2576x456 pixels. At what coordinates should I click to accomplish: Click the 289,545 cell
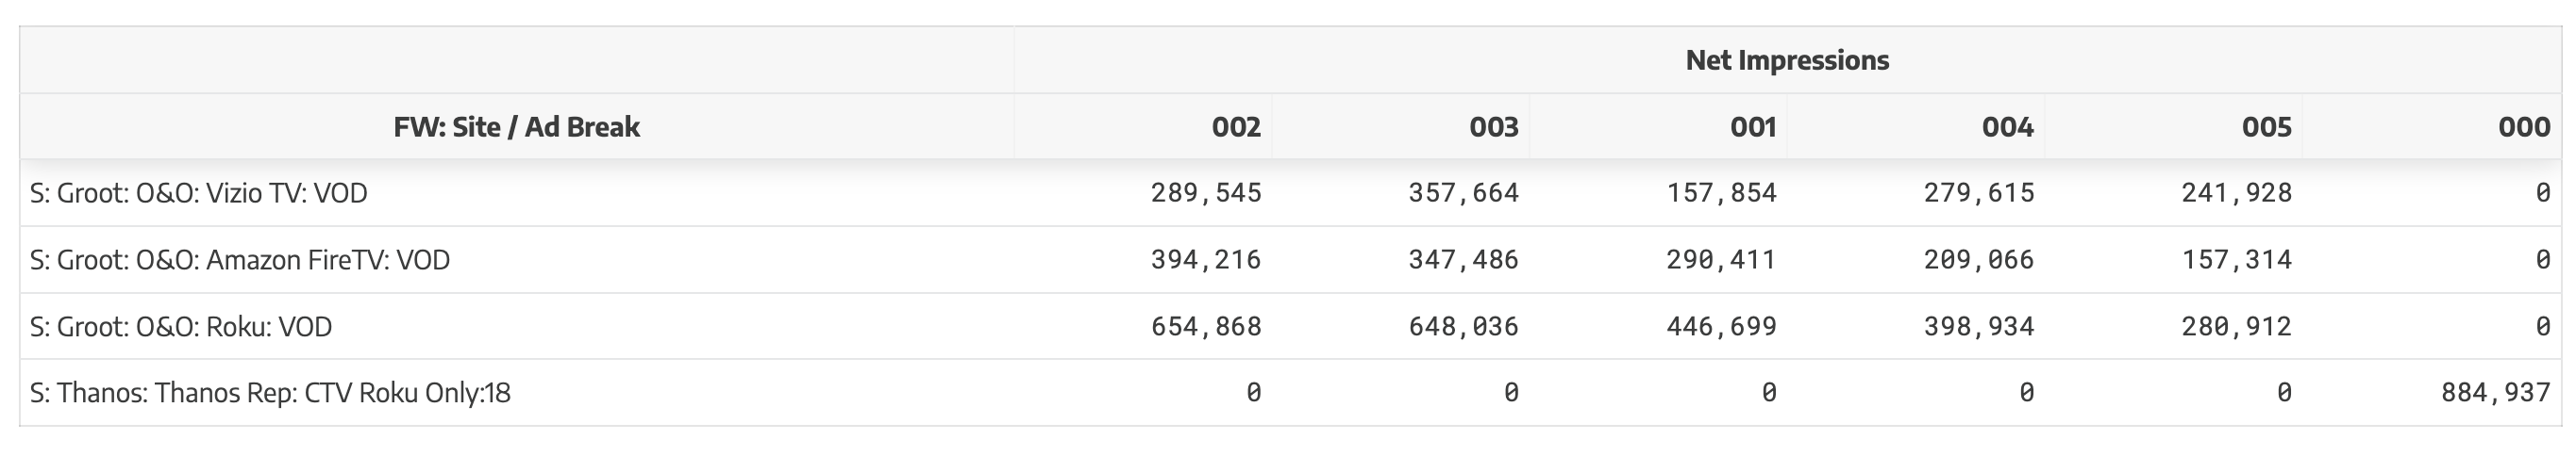[x=1206, y=192]
